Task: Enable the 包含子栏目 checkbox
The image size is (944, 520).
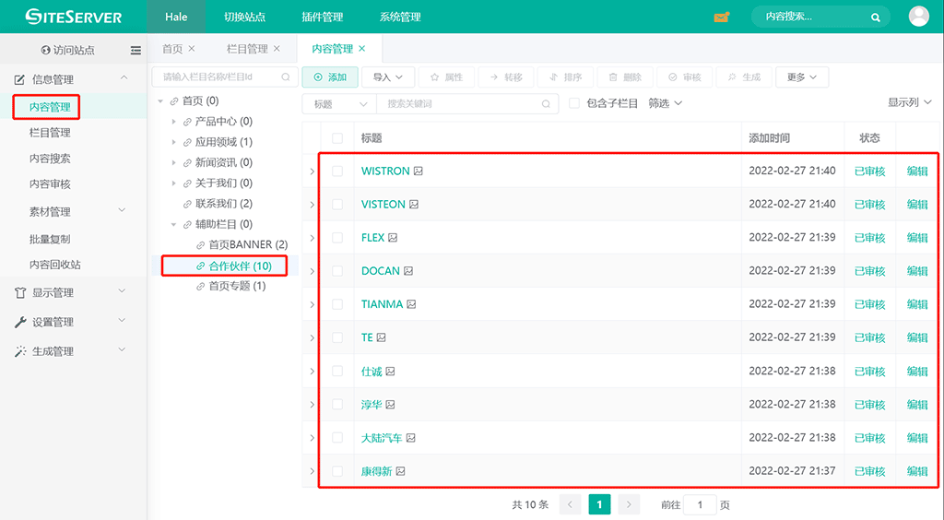Action: pos(574,103)
